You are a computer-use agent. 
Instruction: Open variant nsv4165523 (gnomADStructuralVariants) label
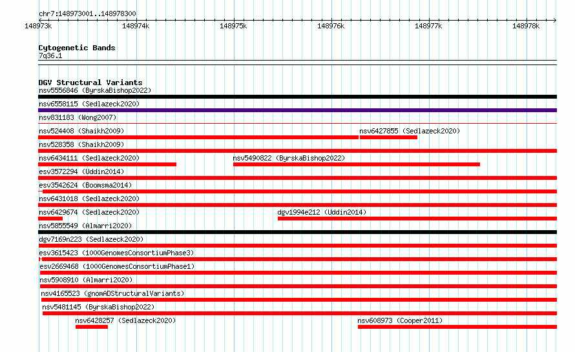[x=112, y=293]
